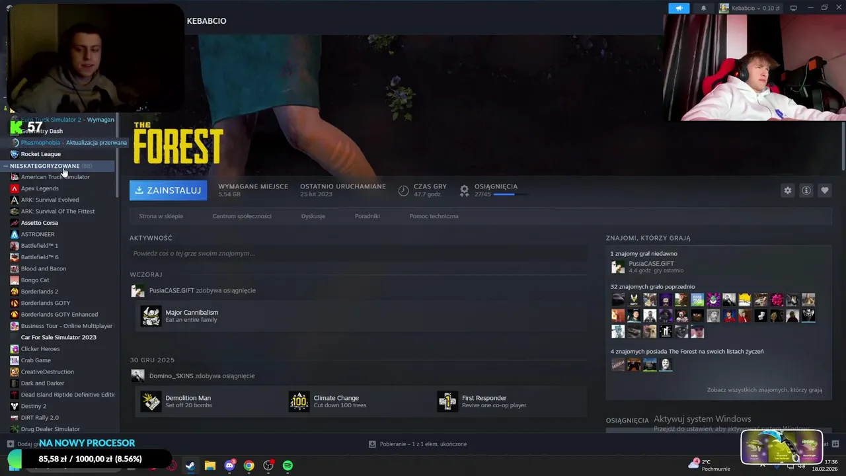
Task: Open PusiaCASE.GIFT in friends who play
Action: (x=651, y=264)
